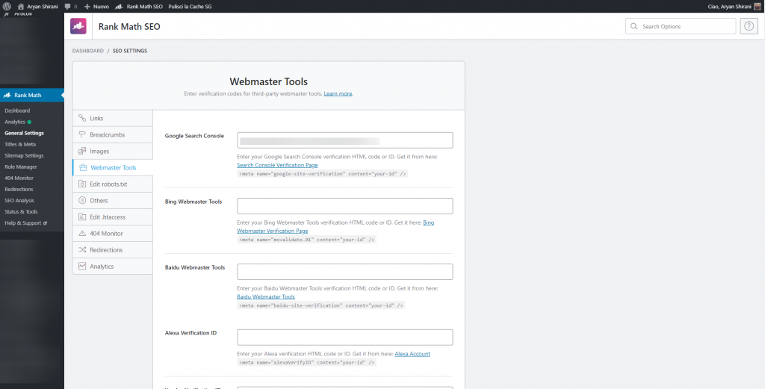Click the home icon beside Aryan Shirani

click(x=22, y=6)
